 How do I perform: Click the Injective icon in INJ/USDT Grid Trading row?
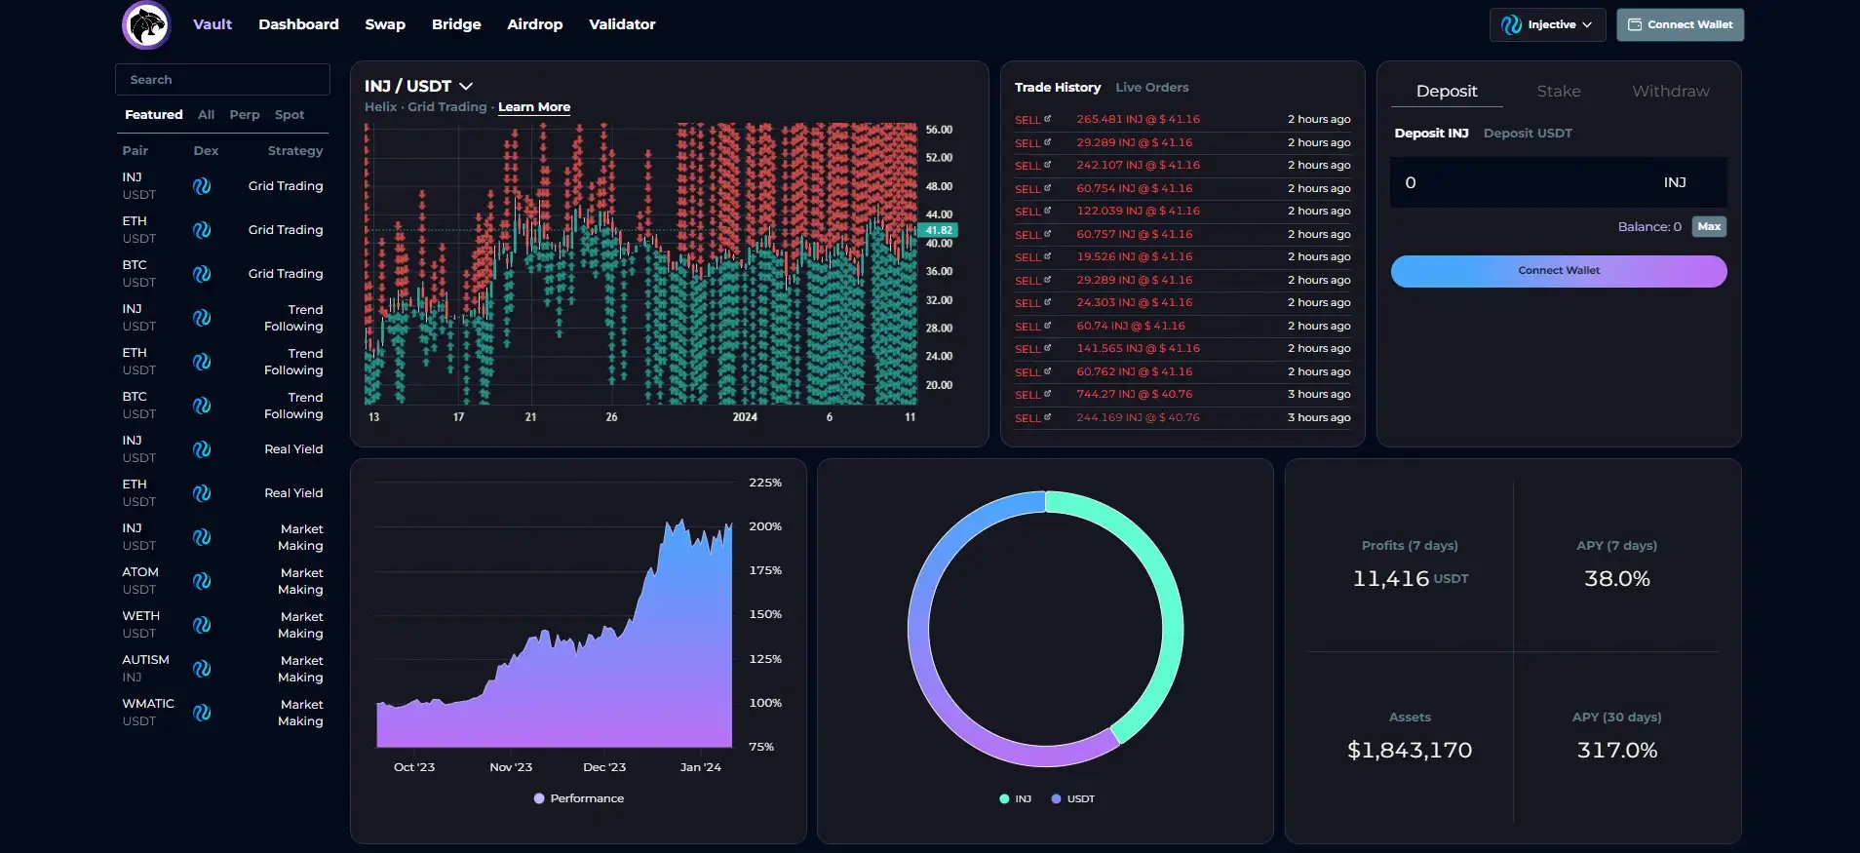[202, 186]
